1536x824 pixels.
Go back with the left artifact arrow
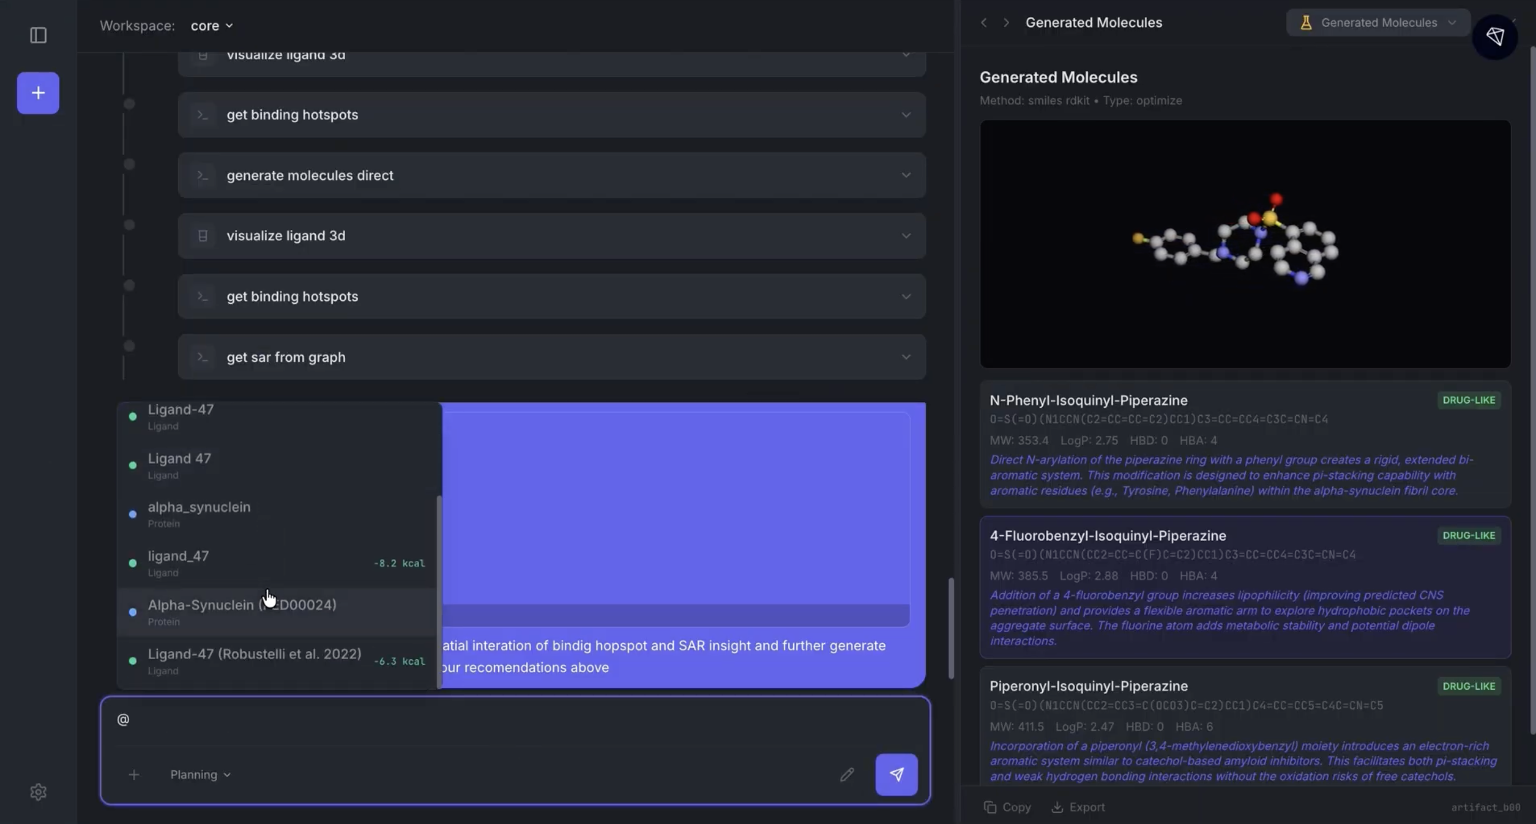984,22
